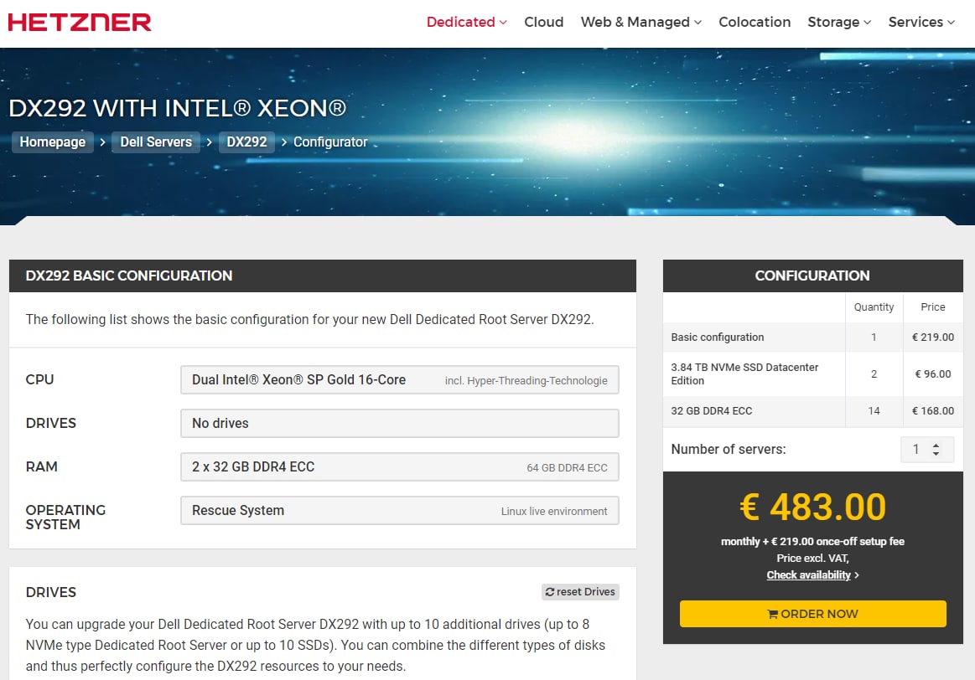This screenshot has height=680, width=975.
Task: Click incl. Hyper-Threading-Technologie note
Action: click(x=526, y=381)
